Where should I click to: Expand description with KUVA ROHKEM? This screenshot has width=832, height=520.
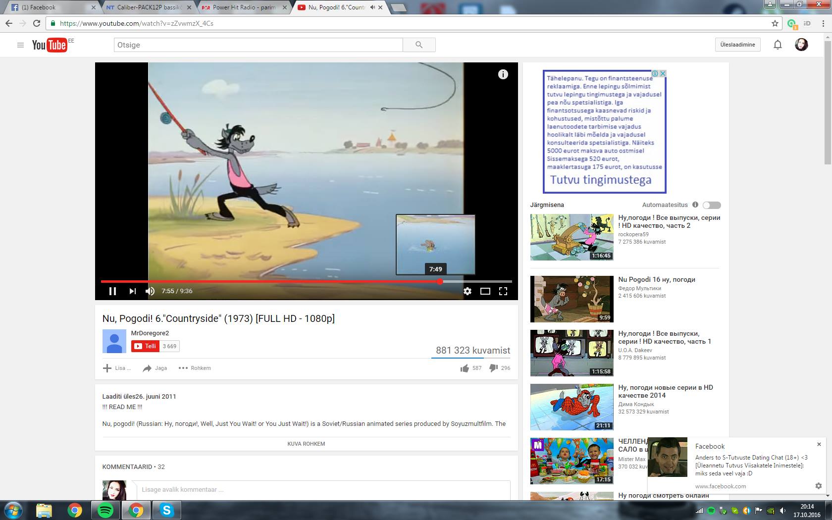306,444
